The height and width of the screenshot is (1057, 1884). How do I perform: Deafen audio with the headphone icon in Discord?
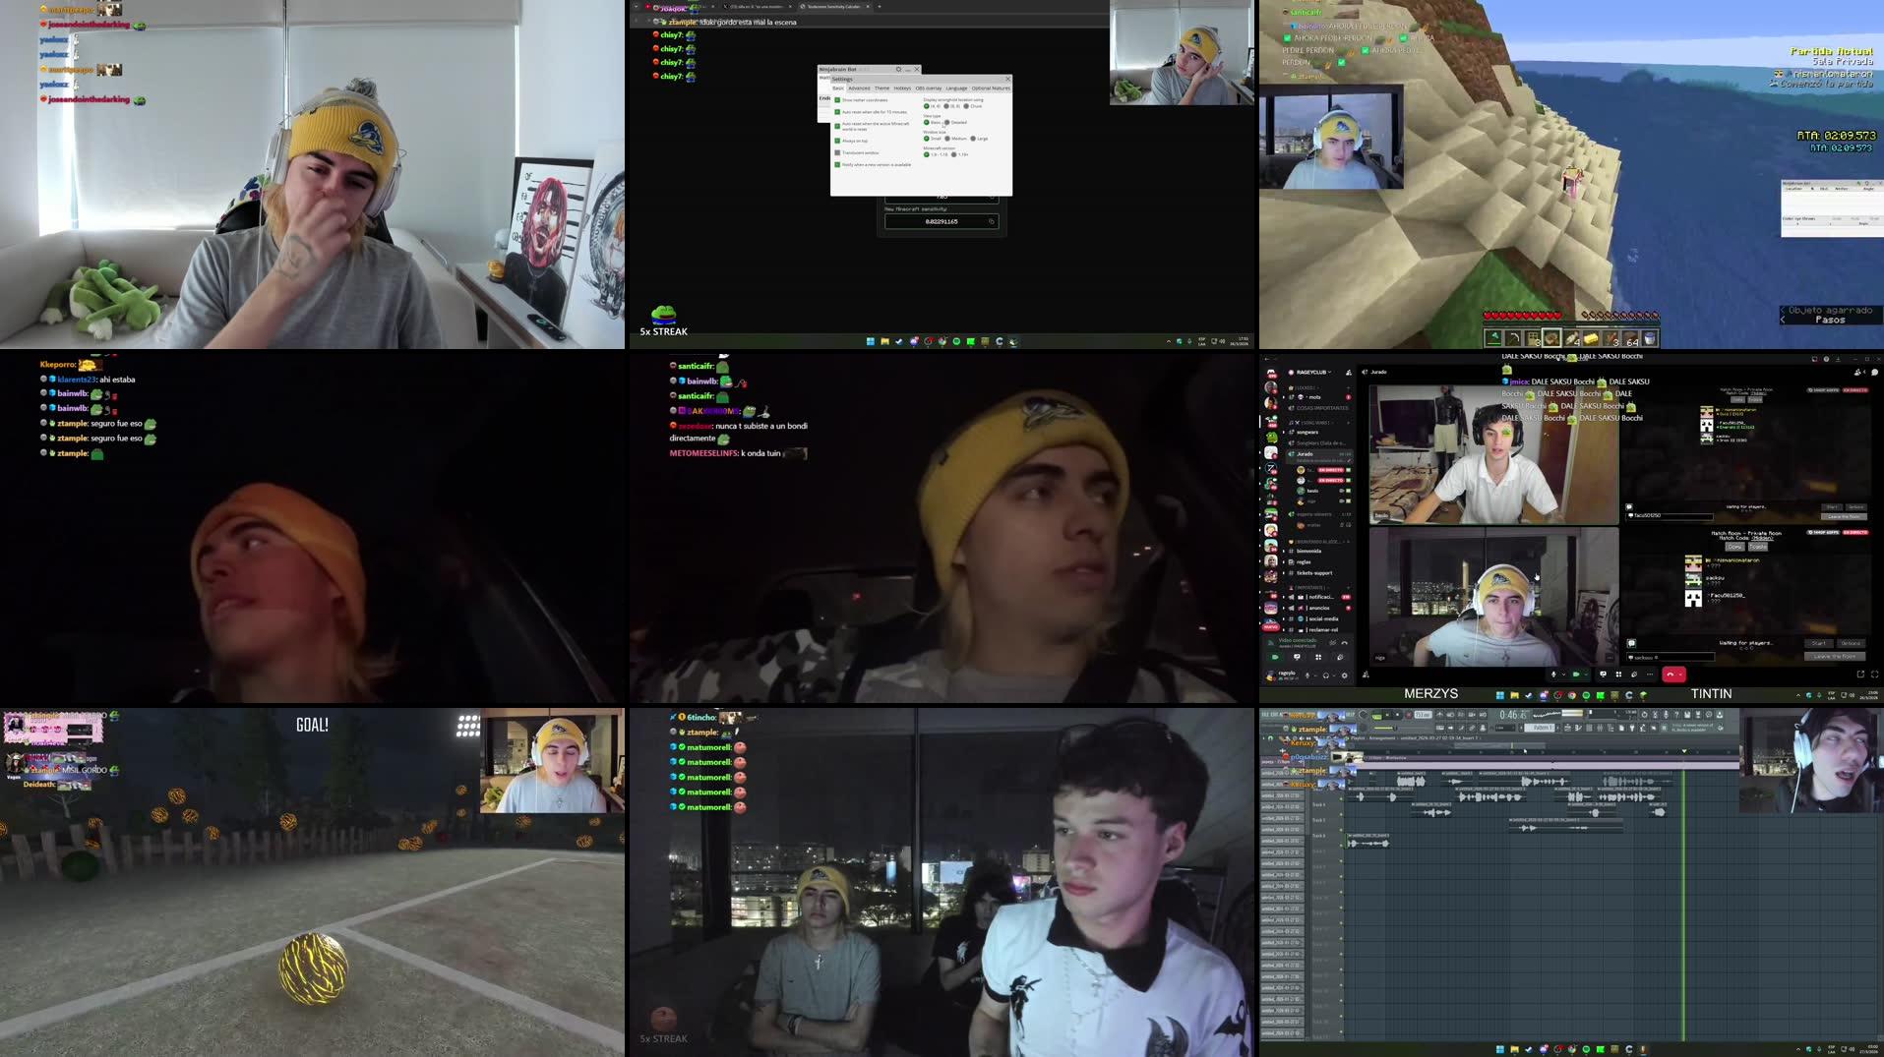1326,675
